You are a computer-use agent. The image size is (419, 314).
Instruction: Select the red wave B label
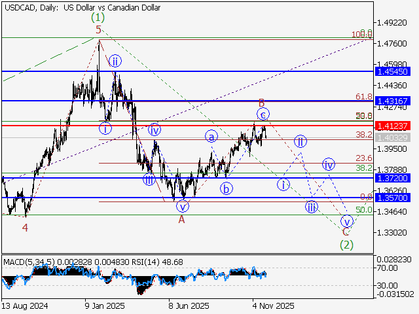262,103
